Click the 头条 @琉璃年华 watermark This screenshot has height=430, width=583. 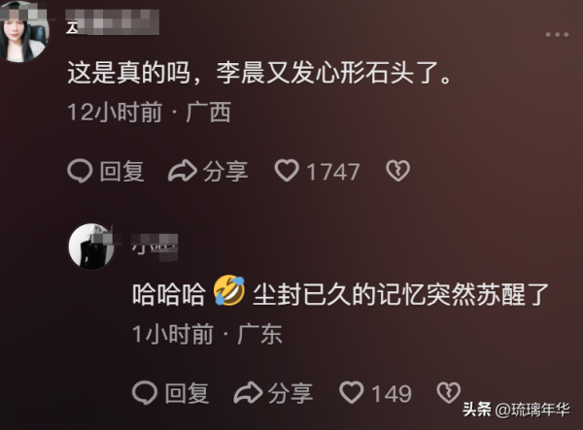pos(516,410)
